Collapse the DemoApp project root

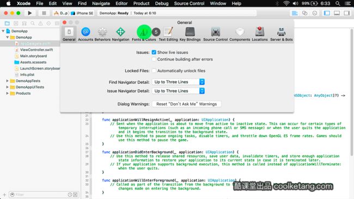pos(3,31)
